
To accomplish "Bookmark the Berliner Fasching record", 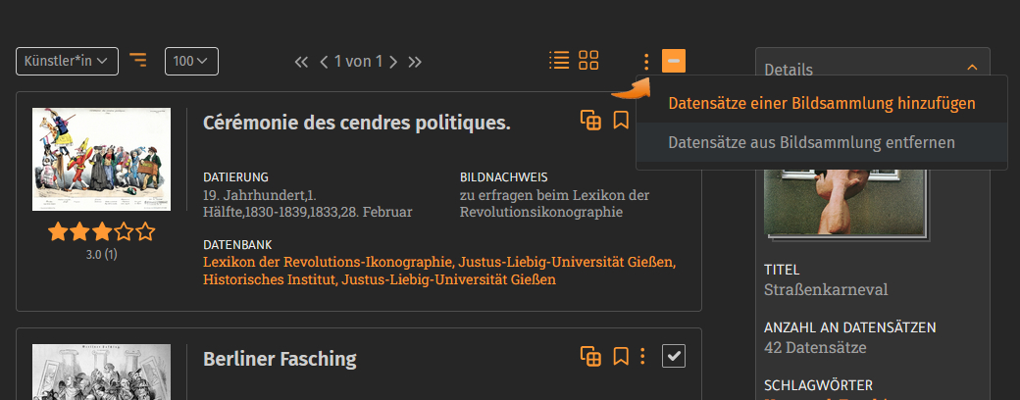I will click(620, 356).
